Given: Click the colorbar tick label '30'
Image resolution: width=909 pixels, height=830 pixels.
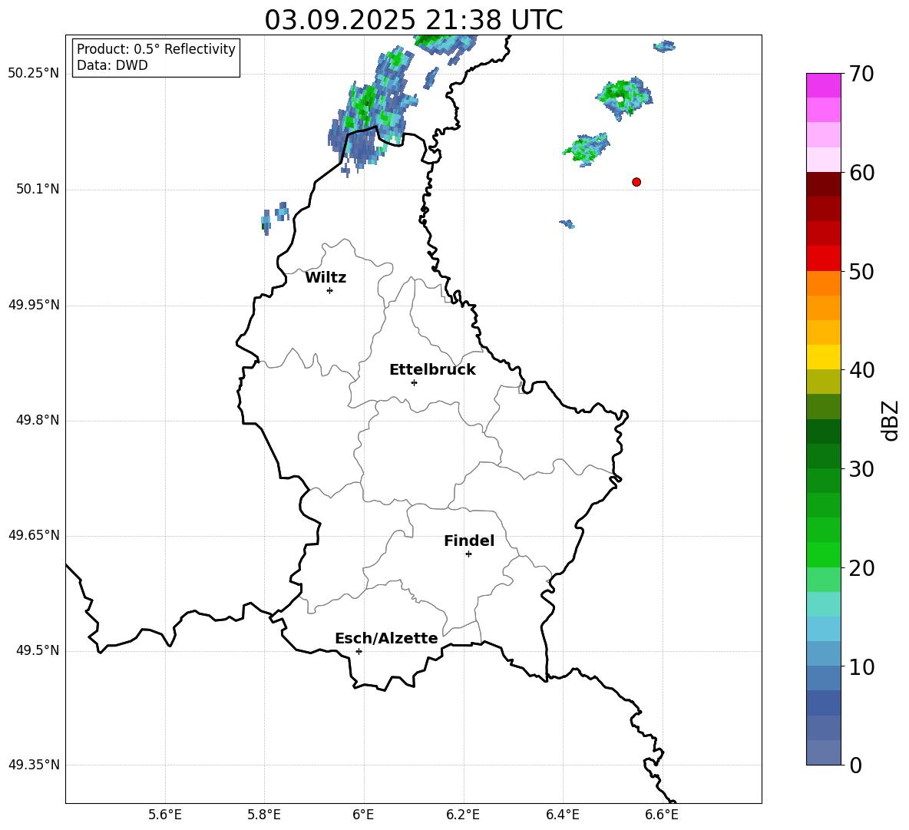Looking at the screenshot, I should [x=861, y=469].
